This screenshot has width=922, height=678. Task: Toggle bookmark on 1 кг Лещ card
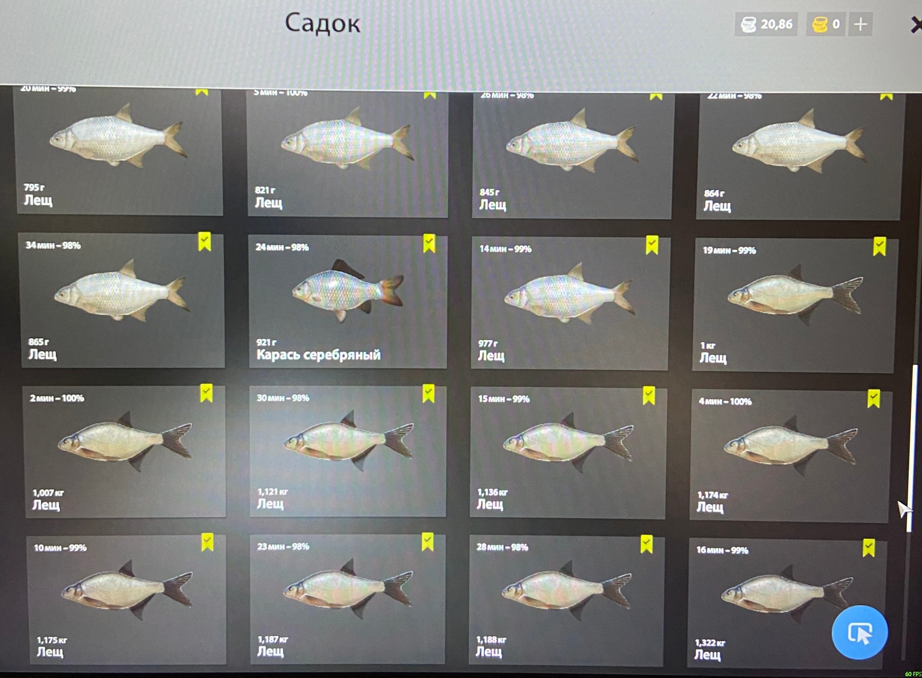pyautogui.click(x=879, y=246)
